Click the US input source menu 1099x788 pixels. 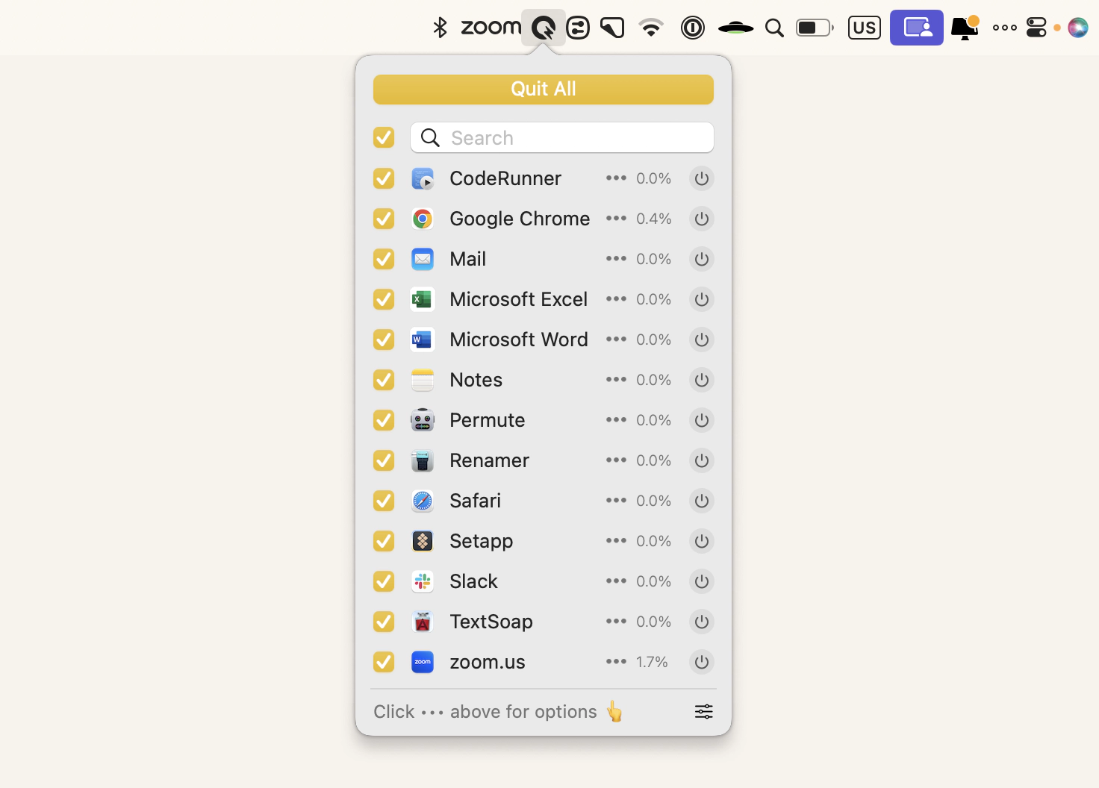[x=864, y=28]
